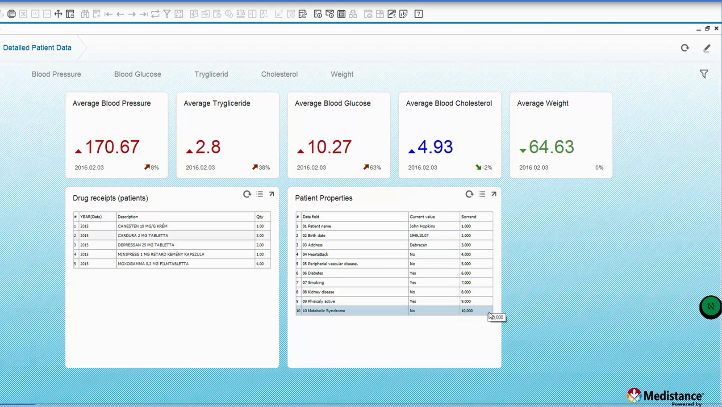Click the 01 Patient name row
The image size is (722, 407).
pos(394,226)
